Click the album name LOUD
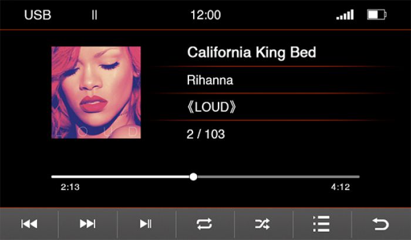 click(x=211, y=107)
